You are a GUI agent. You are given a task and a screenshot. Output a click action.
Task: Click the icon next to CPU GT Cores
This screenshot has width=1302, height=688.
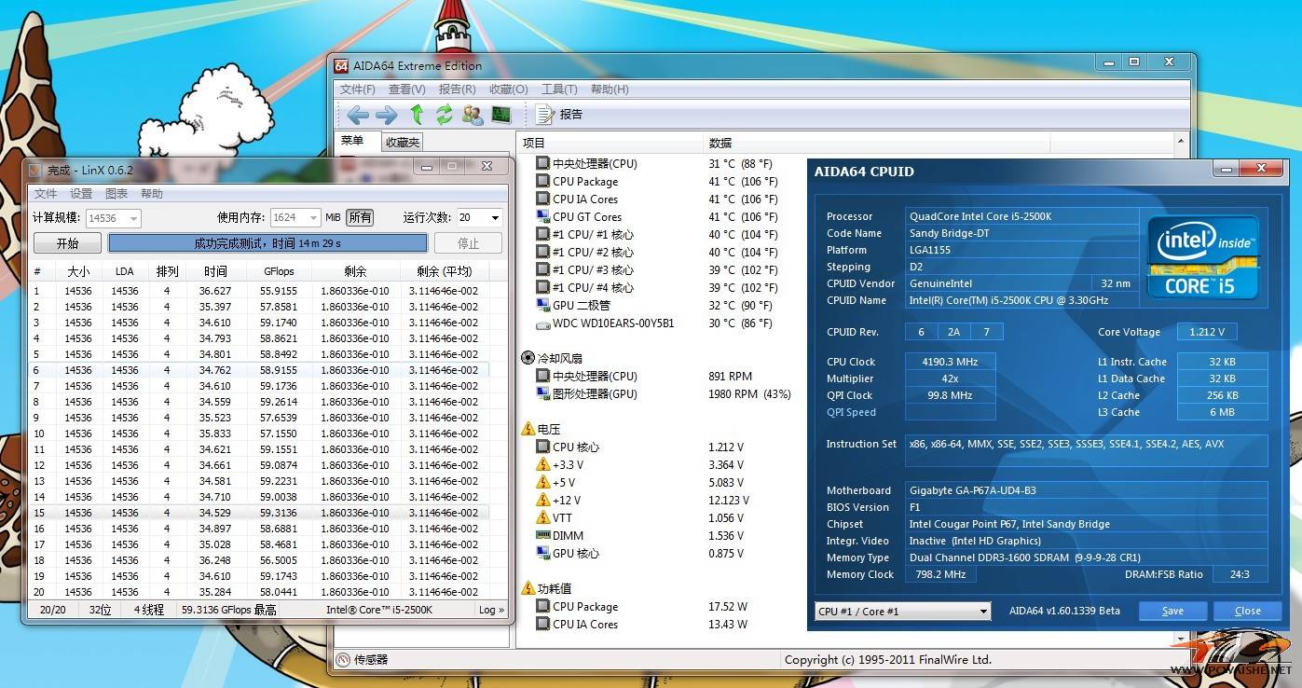542,217
